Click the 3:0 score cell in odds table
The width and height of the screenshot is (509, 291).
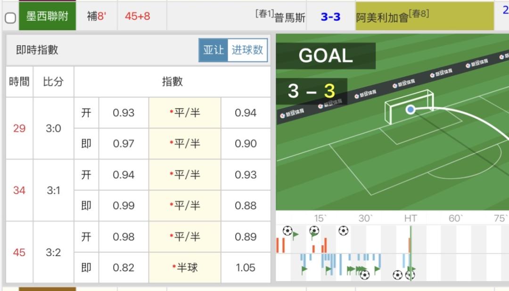click(53, 129)
